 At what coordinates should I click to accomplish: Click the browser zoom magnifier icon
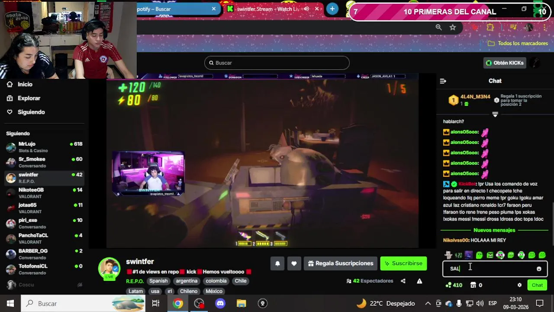(x=438, y=27)
